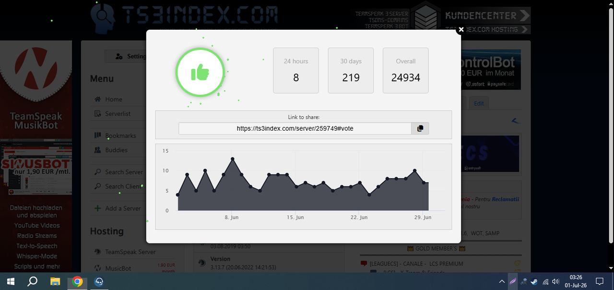Open TeamSpeak client from the taskbar
Viewport: 614px width, 290px height.
(99, 281)
